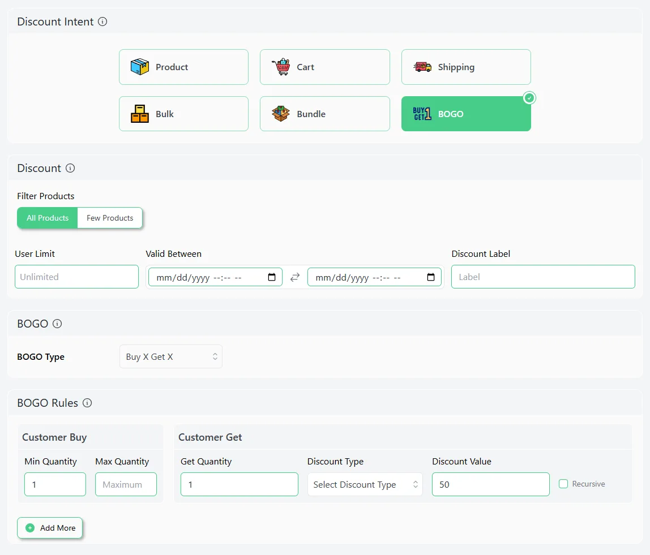Switch filter to Few Products
650x555 pixels.
(110, 218)
